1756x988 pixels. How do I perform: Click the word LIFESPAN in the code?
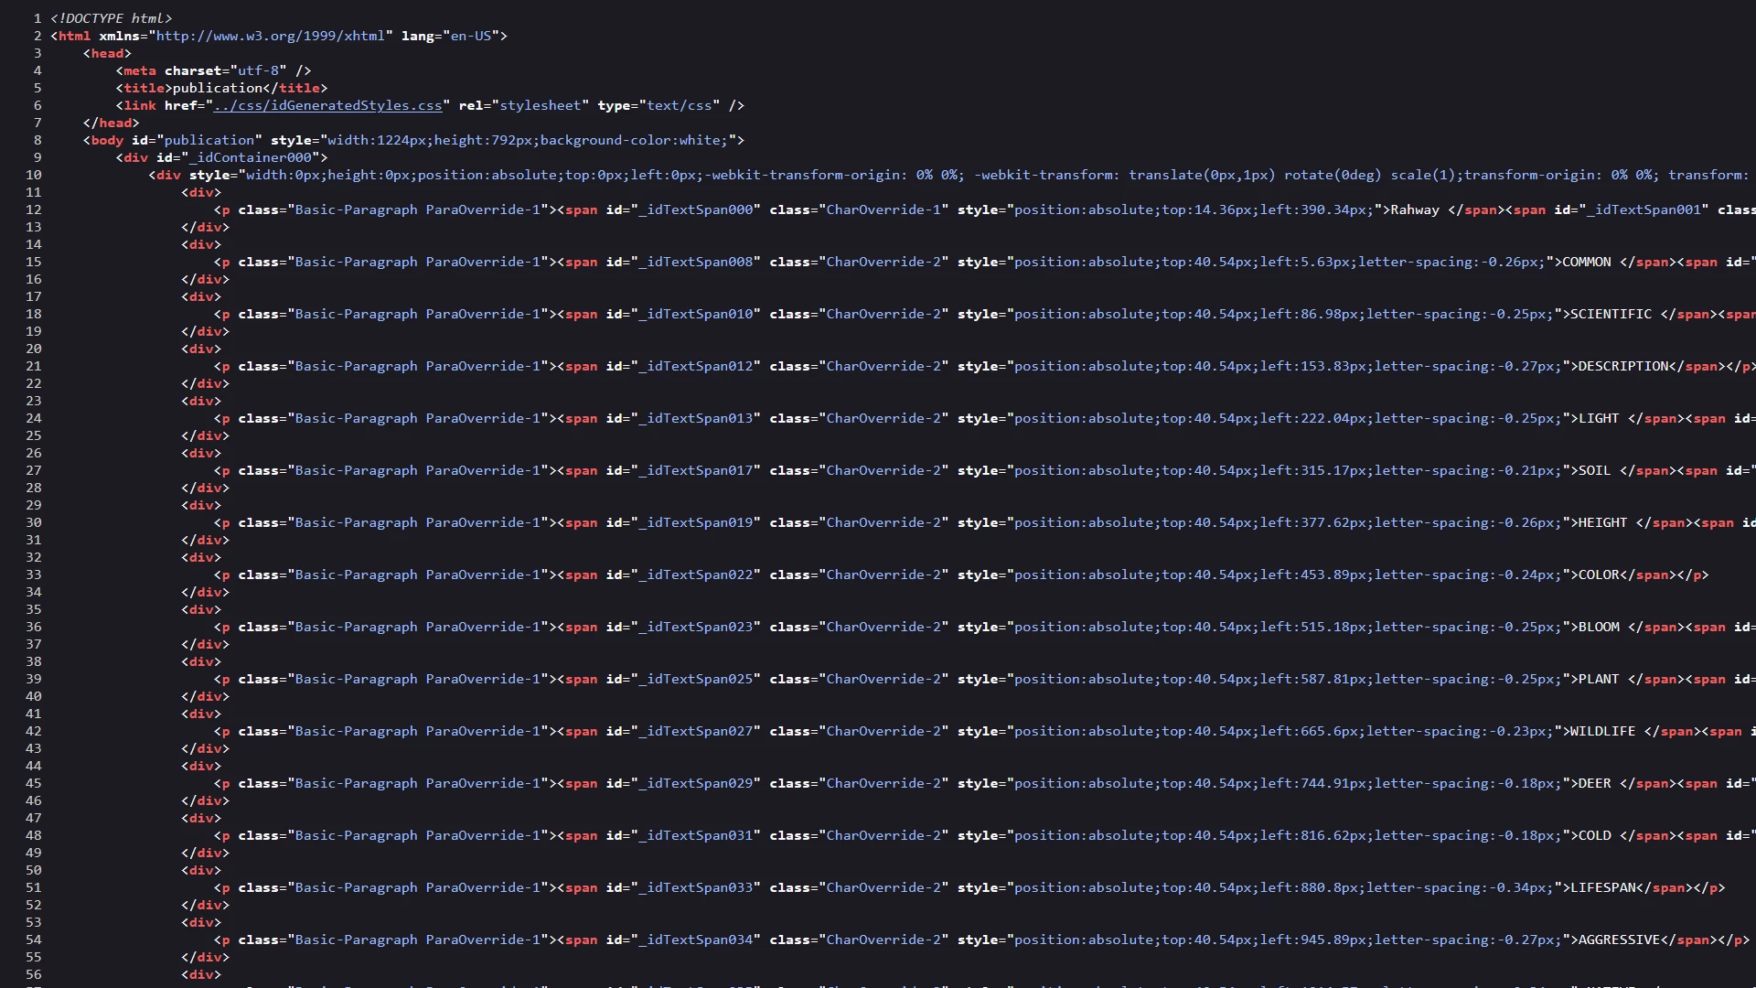pyautogui.click(x=1602, y=887)
